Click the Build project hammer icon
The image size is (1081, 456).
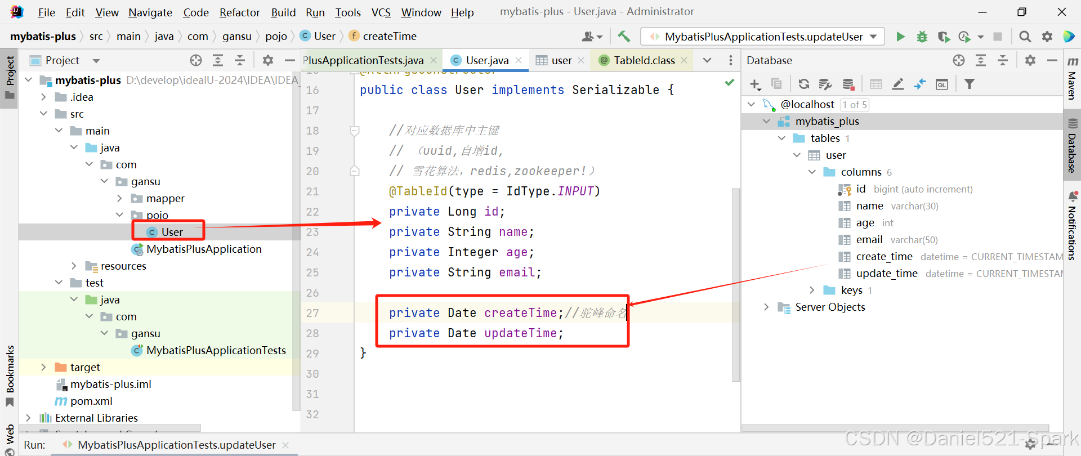click(624, 37)
